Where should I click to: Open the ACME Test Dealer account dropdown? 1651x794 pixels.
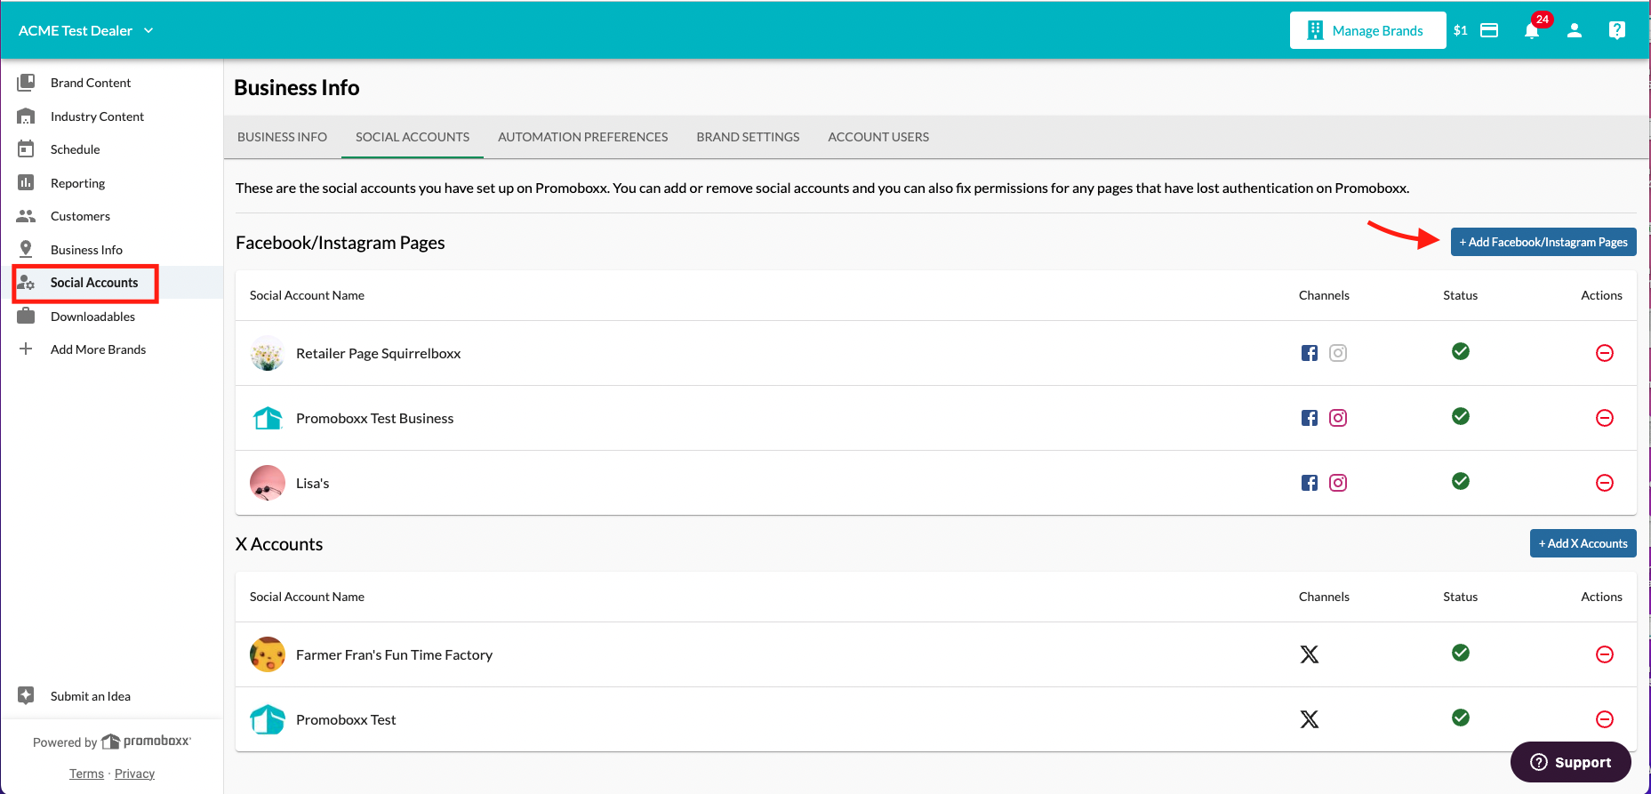(x=86, y=30)
